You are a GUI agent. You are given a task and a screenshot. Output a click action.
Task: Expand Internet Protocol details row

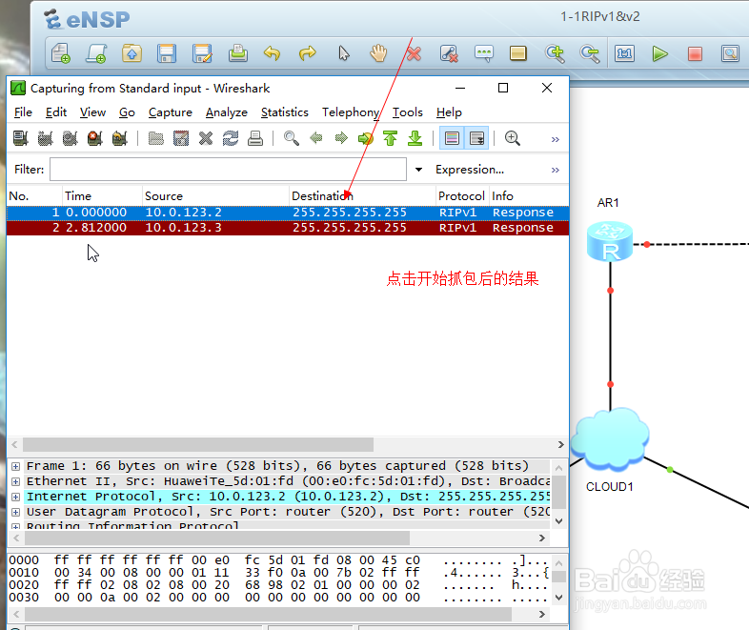16,497
